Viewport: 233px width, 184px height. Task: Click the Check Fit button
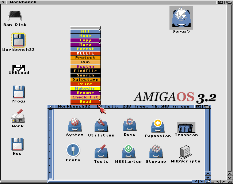point(85,97)
